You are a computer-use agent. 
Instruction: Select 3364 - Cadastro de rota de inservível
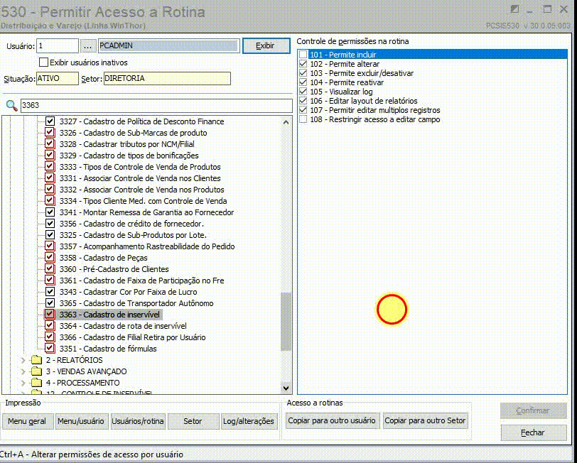point(123,326)
